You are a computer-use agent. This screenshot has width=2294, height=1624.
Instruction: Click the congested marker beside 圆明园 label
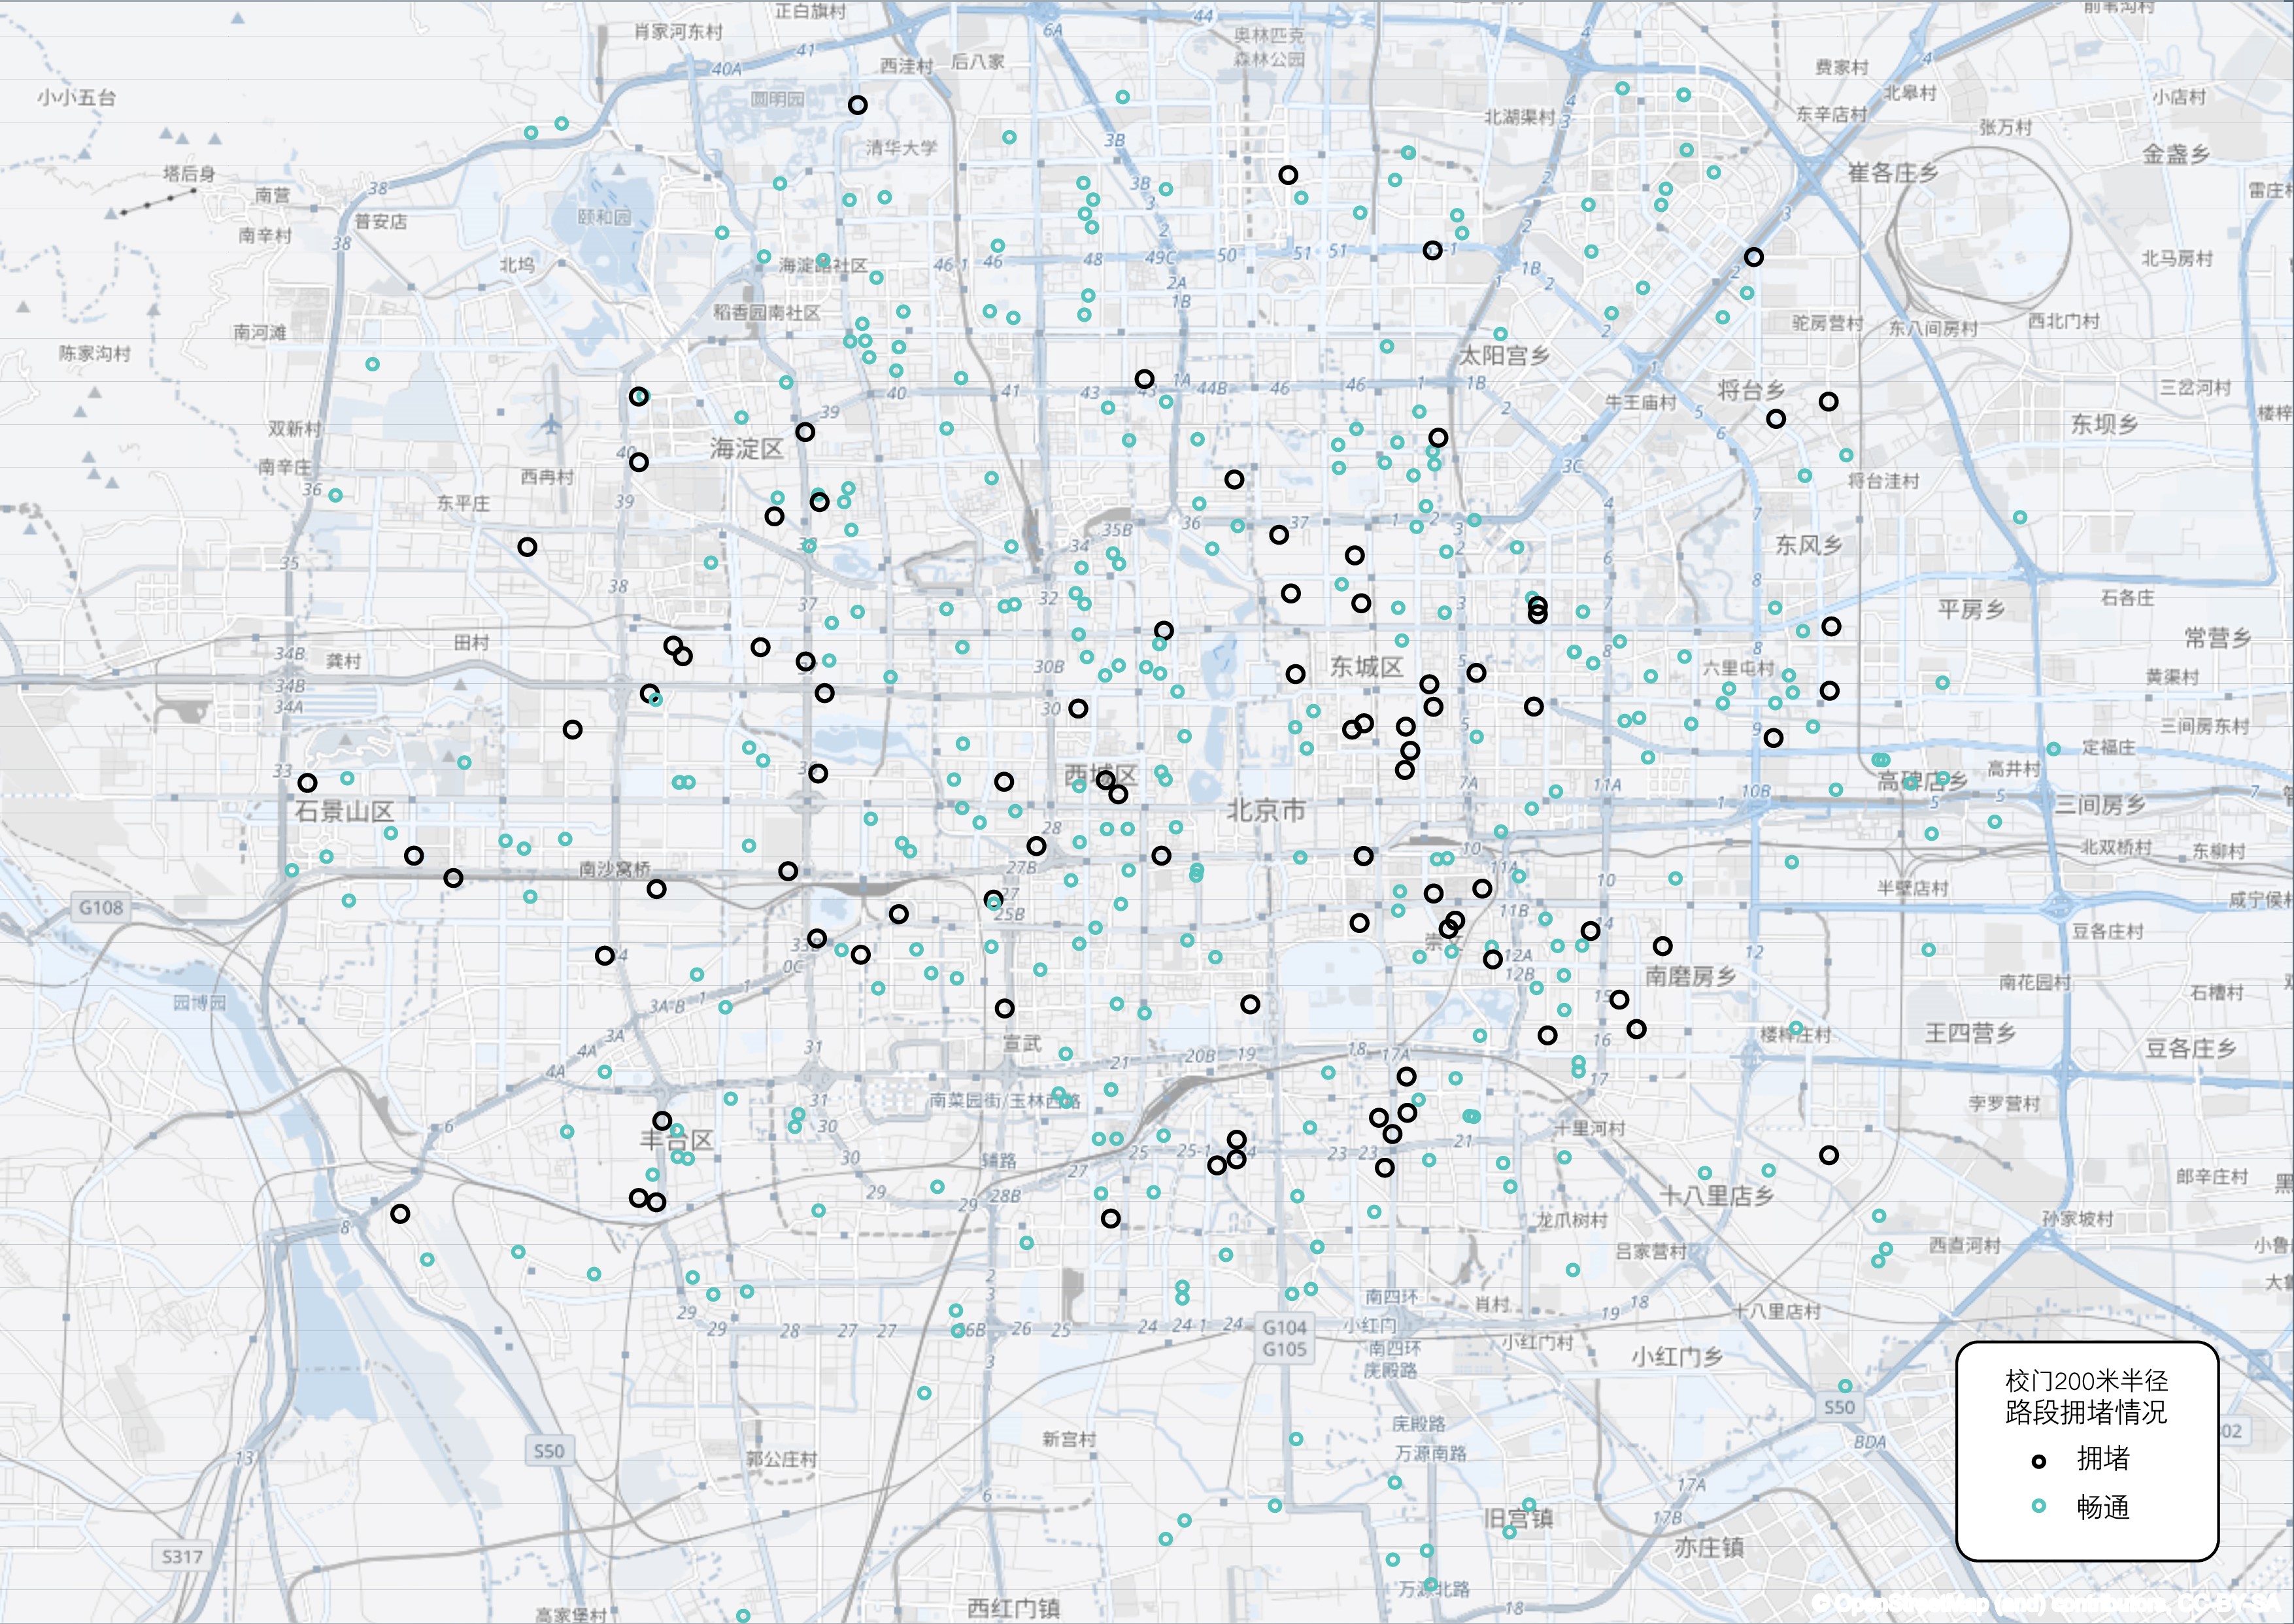click(x=857, y=105)
